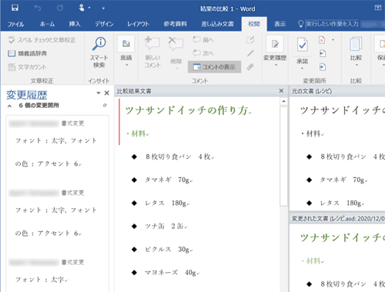The width and height of the screenshot is (385, 292).
Task: Open the ファイル tab
Action: (x=15, y=24)
